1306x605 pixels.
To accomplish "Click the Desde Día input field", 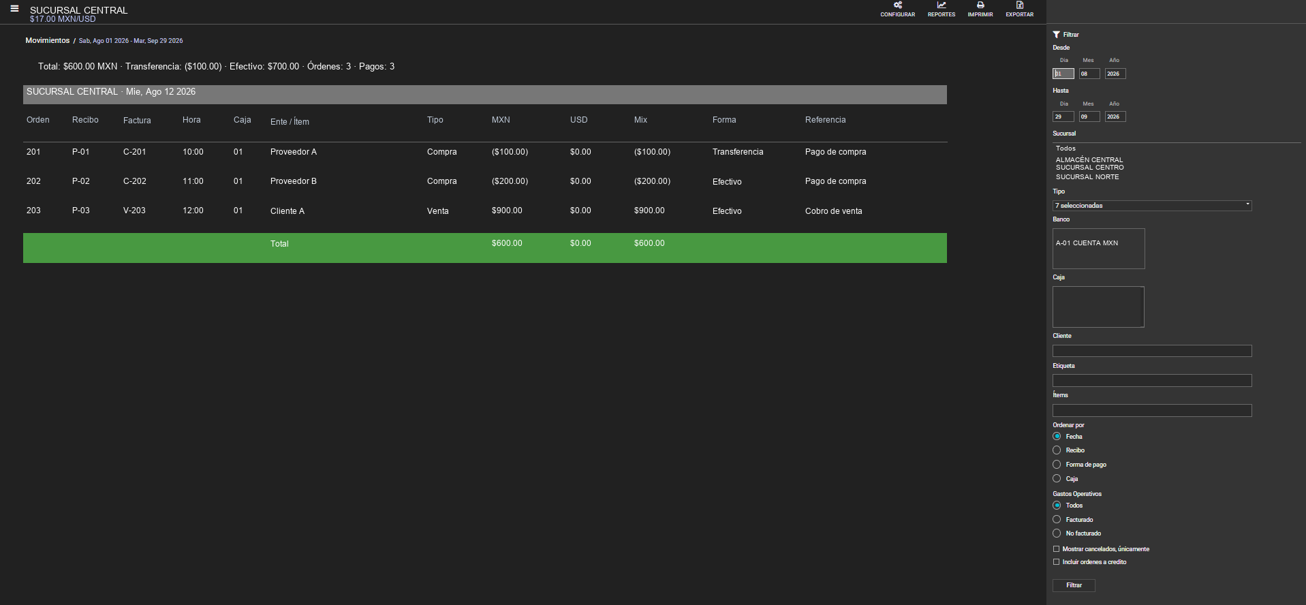I will pyautogui.click(x=1063, y=74).
